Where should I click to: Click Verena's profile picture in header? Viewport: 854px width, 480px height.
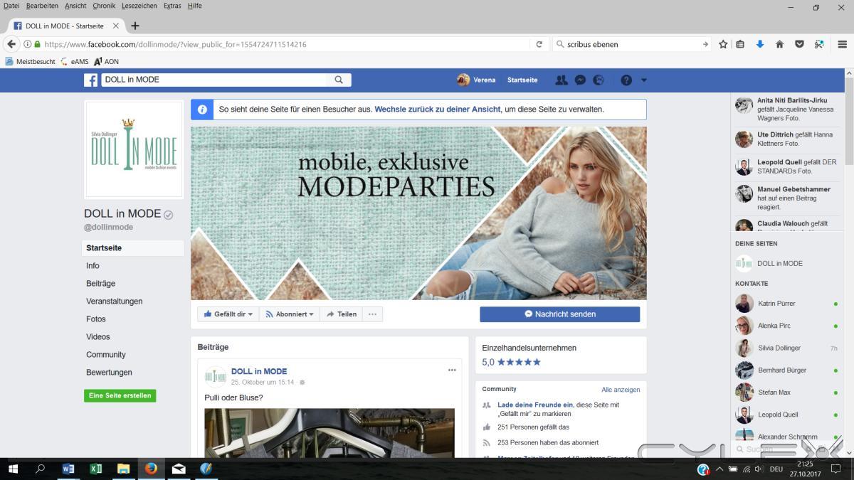coord(463,80)
